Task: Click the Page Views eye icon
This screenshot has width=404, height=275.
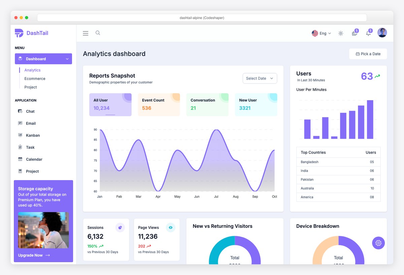Action: [x=171, y=228]
